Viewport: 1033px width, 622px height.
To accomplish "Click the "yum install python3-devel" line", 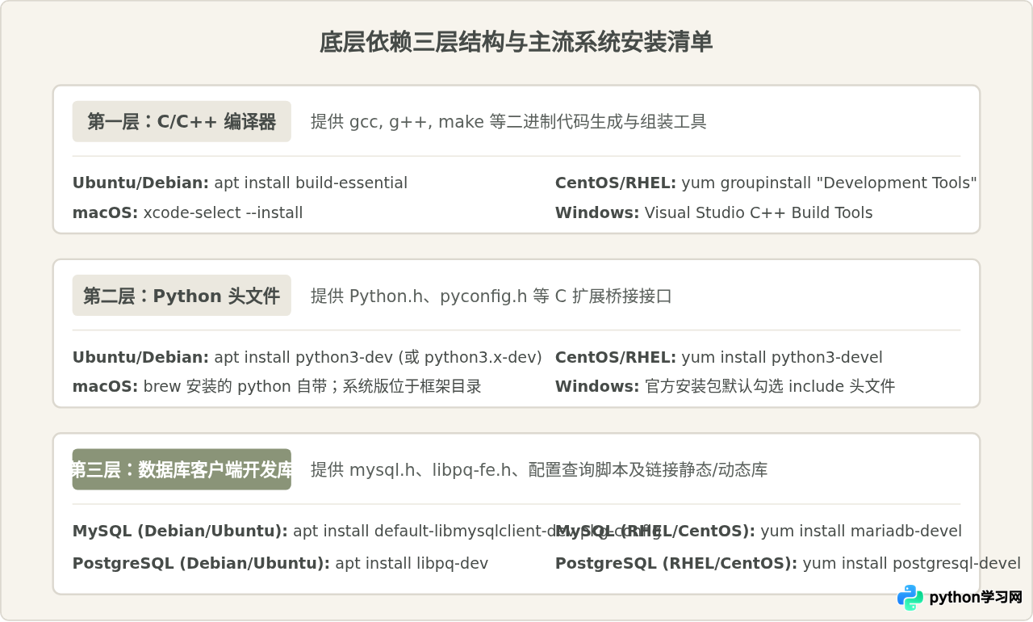I will click(x=718, y=357).
